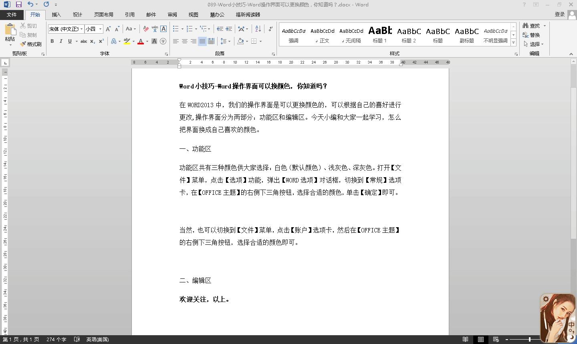Screen dimensions: 577x344
Task: Clear all formatting with the eraser icon
Action: (146, 29)
